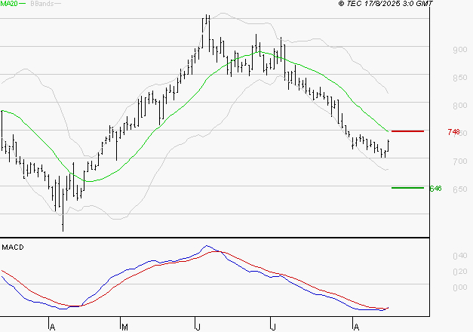Image resolution: width=473 pixels, height=332 pixels.
Task: Click the 748 resistance price label
Action: pyautogui.click(x=453, y=132)
